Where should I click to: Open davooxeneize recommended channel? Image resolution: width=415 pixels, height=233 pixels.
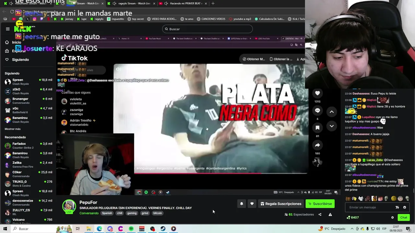(x=29, y=202)
